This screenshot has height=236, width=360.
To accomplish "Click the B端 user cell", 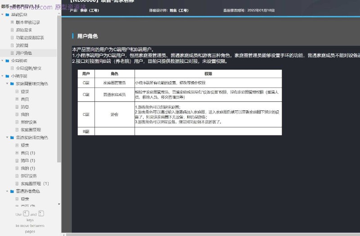I will click(86, 131).
